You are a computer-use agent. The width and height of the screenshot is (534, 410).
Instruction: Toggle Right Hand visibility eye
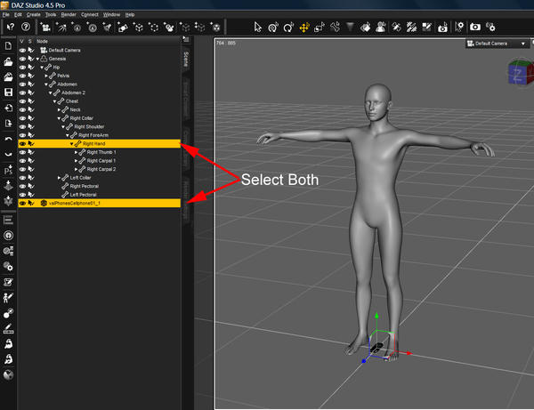tap(22, 143)
